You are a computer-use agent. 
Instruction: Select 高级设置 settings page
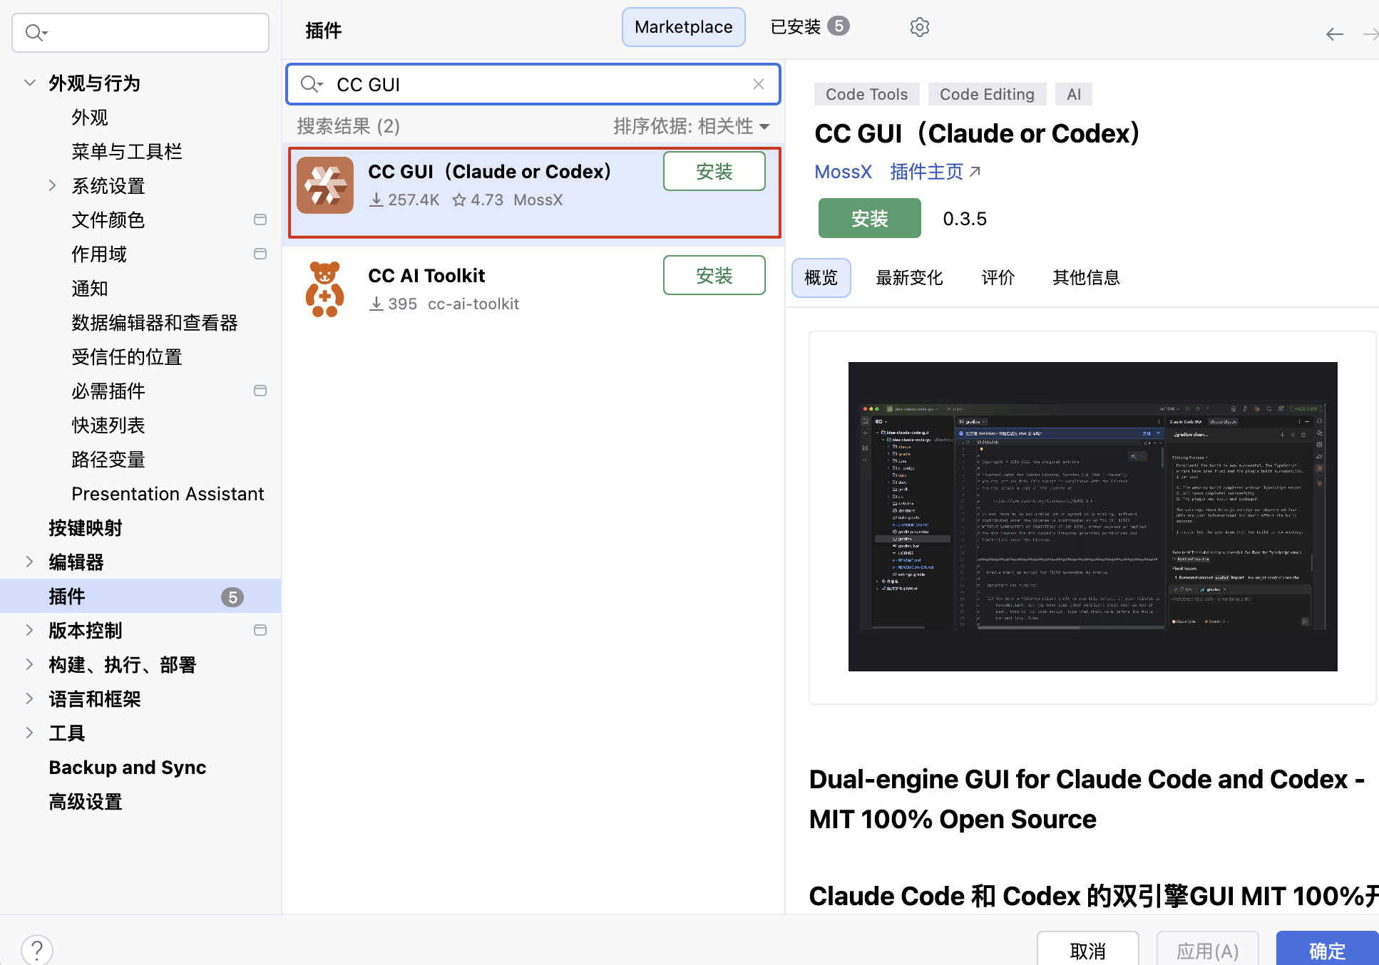pyautogui.click(x=86, y=801)
